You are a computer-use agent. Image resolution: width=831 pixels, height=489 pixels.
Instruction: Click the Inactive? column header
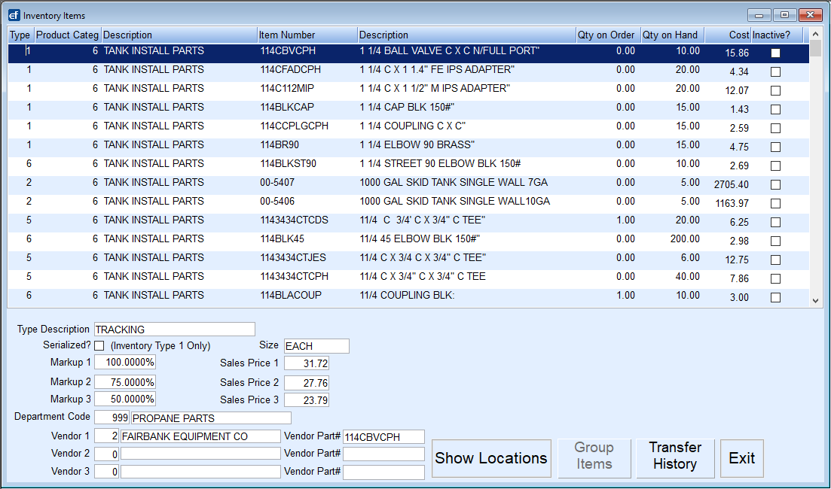point(777,35)
